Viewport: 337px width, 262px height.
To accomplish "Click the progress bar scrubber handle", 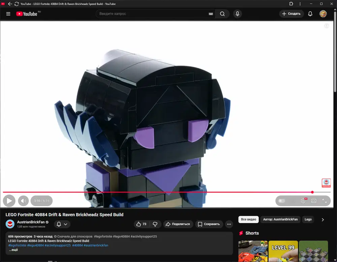I will [312, 192].
